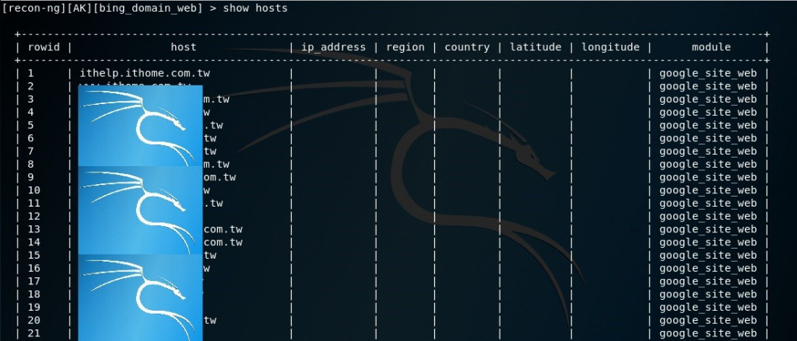The image size is (797, 341).
Task: Click rowid cell '3'
Action: coord(31,99)
